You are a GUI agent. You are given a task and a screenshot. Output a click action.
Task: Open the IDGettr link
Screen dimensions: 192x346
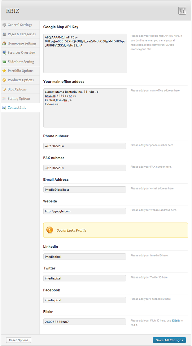pos(176,321)
